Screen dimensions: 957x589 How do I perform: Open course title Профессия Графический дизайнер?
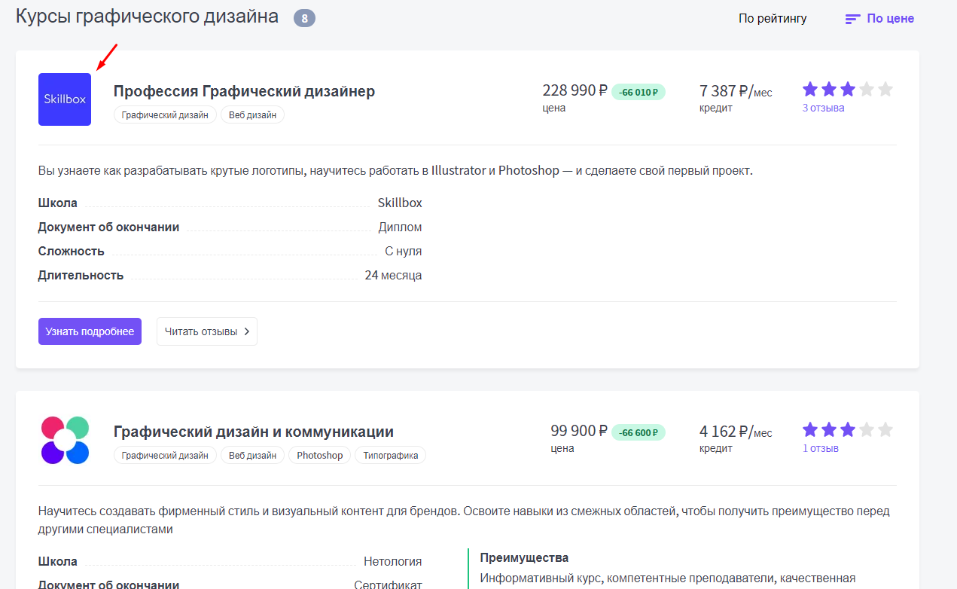pyautogui.click(x=244, y=91)
